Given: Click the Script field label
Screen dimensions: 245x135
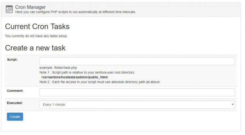Looking at the screenshot, I should [12, 60].
